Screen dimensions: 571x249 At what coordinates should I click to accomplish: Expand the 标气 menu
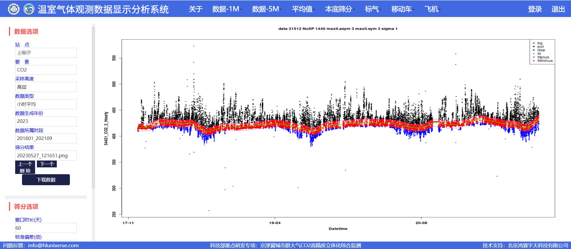[x=373, y=9]
